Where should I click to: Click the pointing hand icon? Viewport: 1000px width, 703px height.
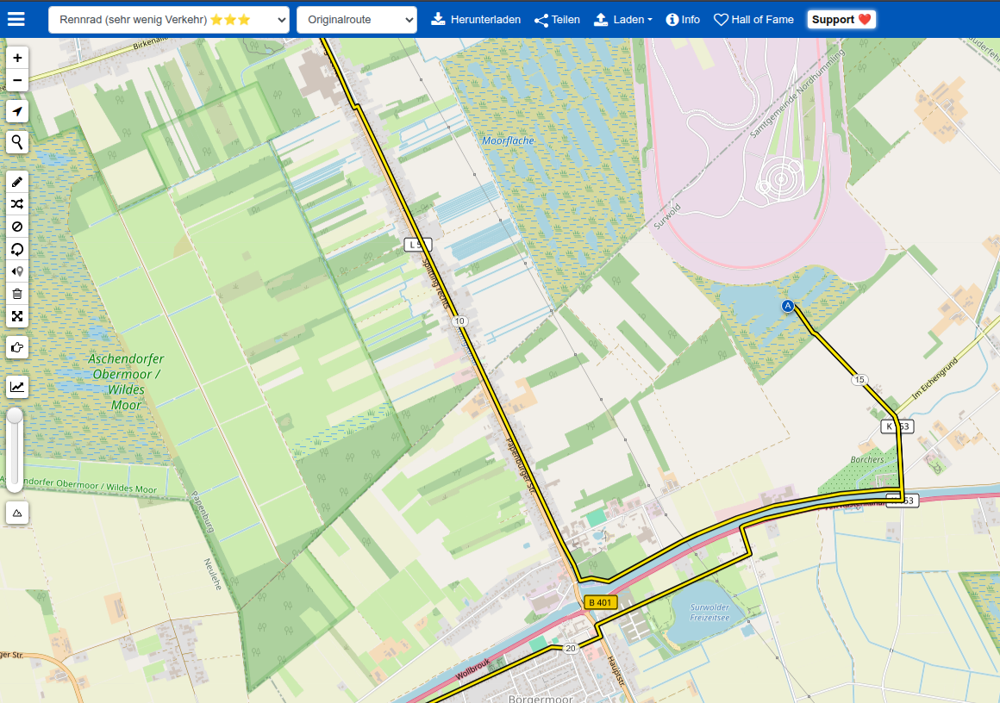pos(17,347)
